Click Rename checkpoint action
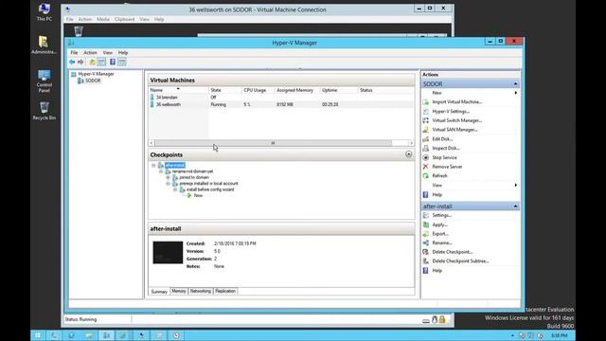 point(442,242)
